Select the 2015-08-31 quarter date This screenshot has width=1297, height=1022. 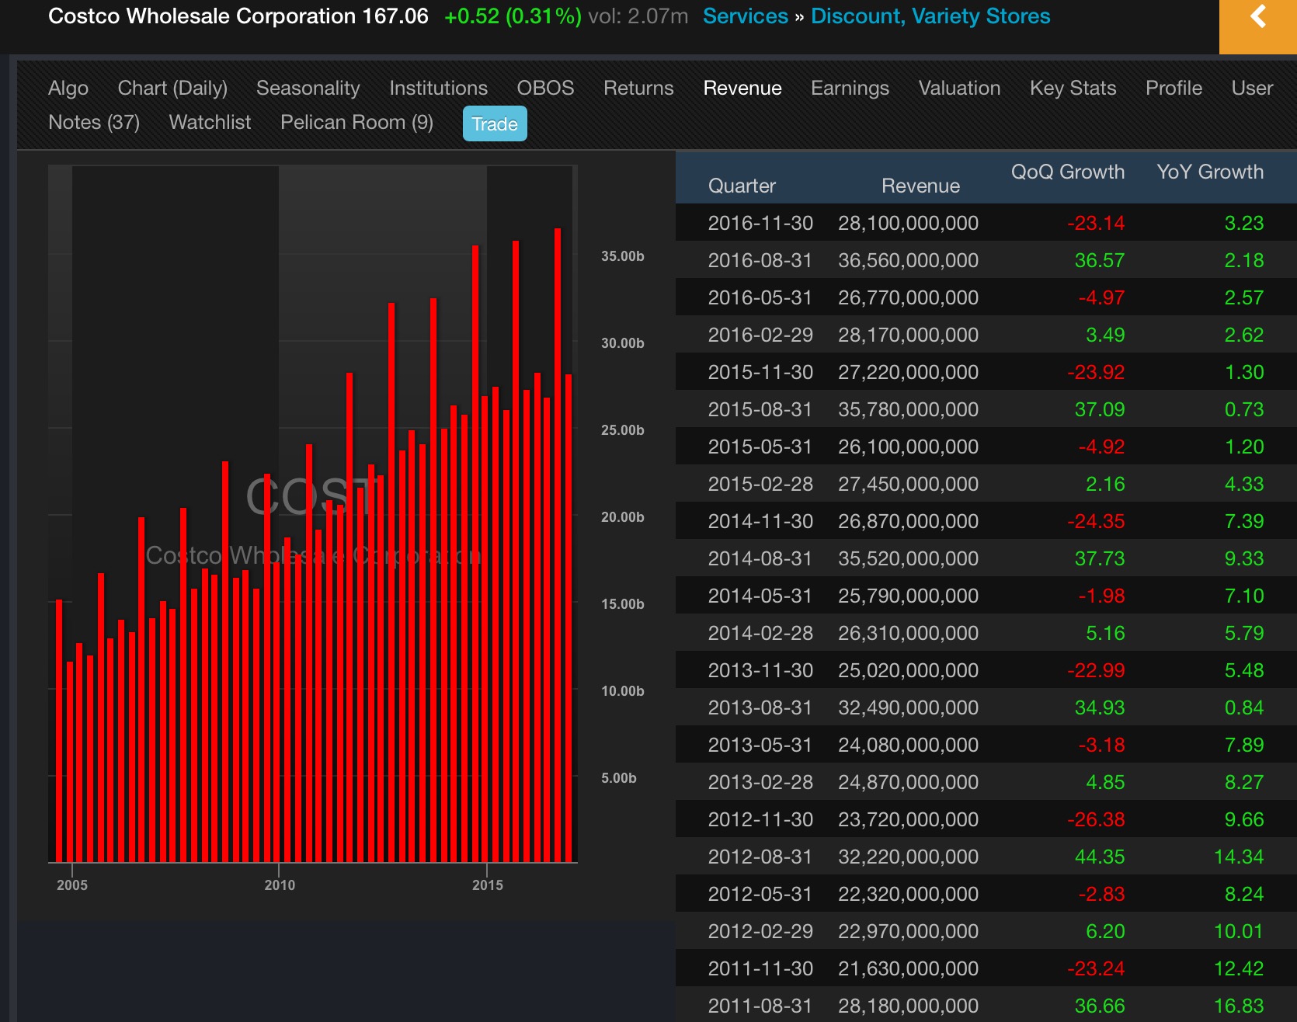[x=760, y=410]
